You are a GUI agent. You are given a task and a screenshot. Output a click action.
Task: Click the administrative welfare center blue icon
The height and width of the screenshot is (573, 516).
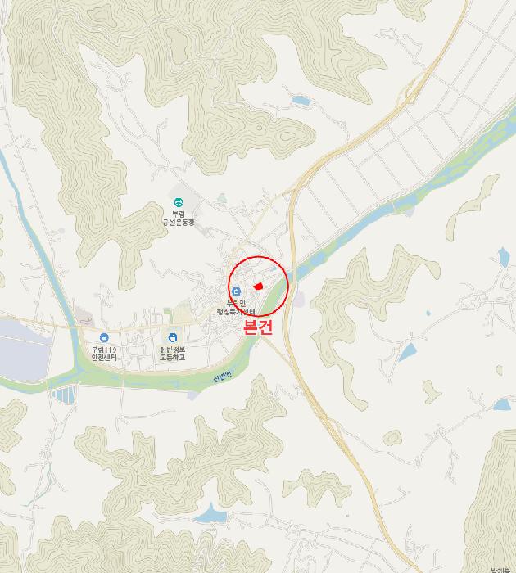(x=236, y=291)
